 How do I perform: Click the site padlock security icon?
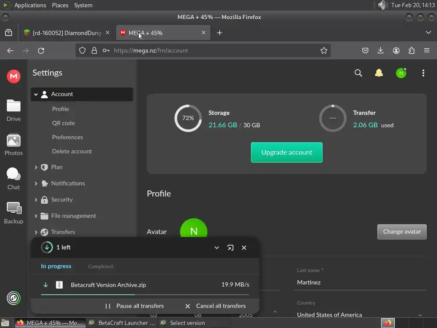[x=94, y=50]
